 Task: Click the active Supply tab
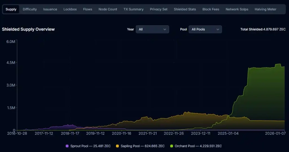11,9
